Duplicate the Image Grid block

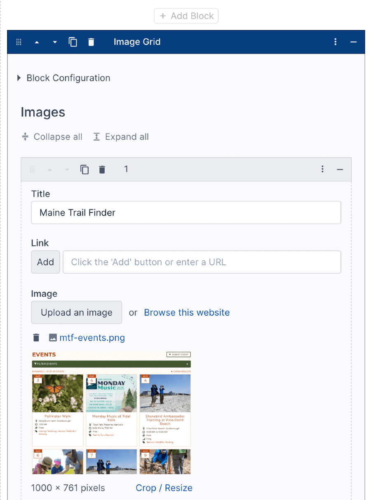tap(73, 42)
